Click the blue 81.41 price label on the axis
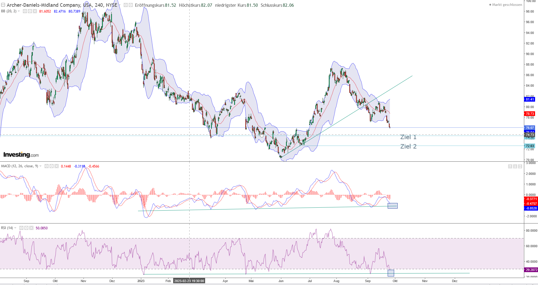Viewport: 538px width, 285px height. [530, 99]
